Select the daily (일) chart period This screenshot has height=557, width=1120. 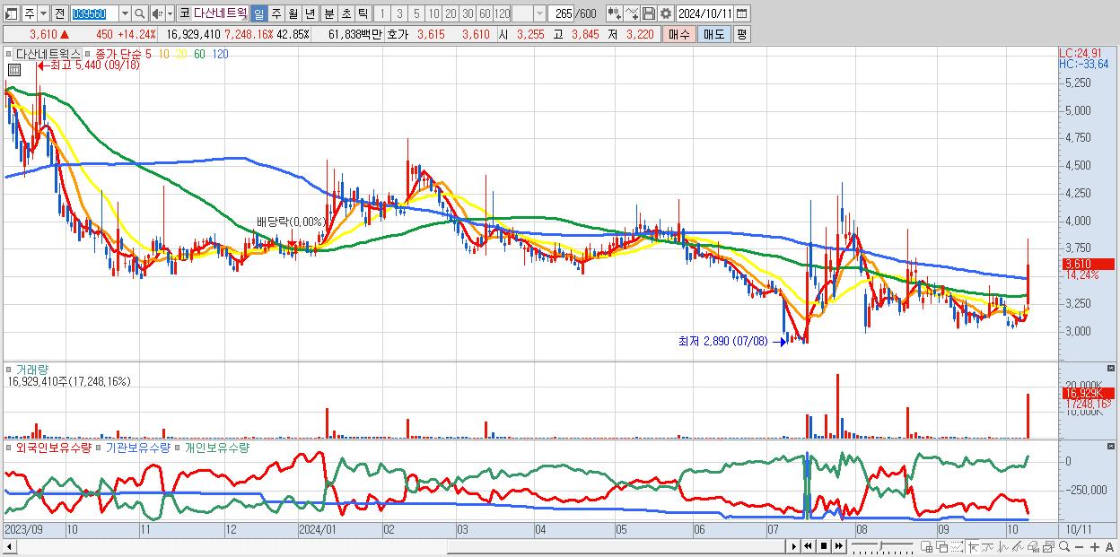(258, 13)
